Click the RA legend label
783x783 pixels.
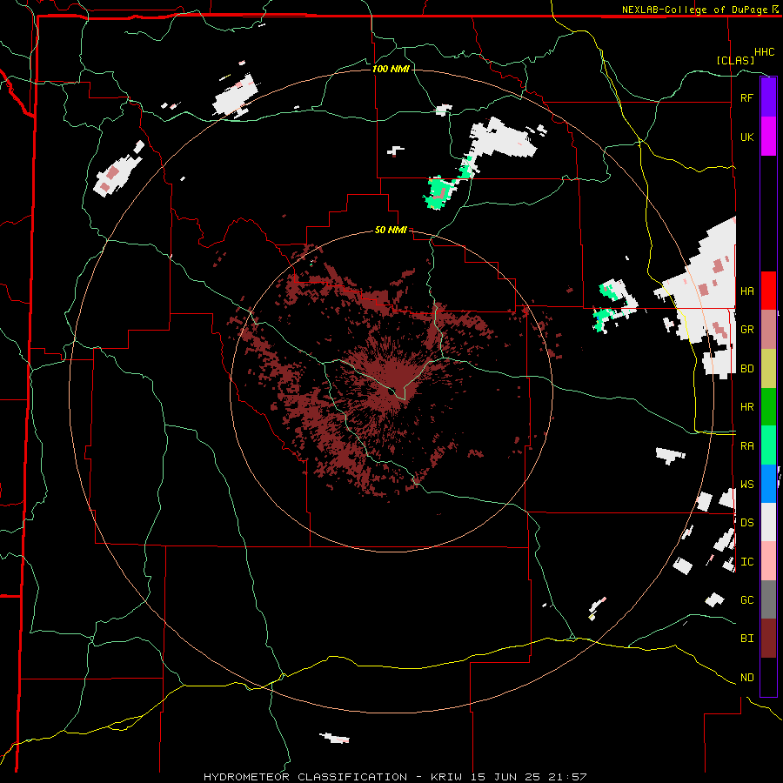[746, 446]
